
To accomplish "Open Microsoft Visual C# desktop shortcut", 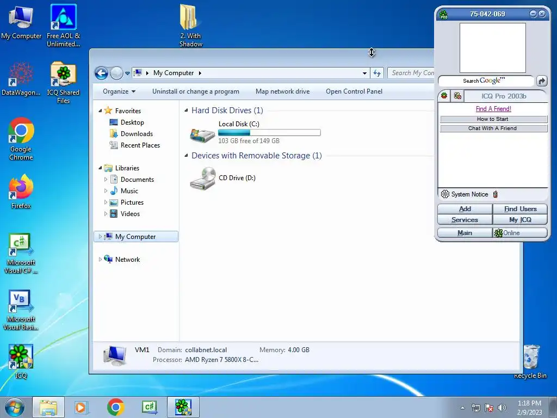I will (21, 253).
